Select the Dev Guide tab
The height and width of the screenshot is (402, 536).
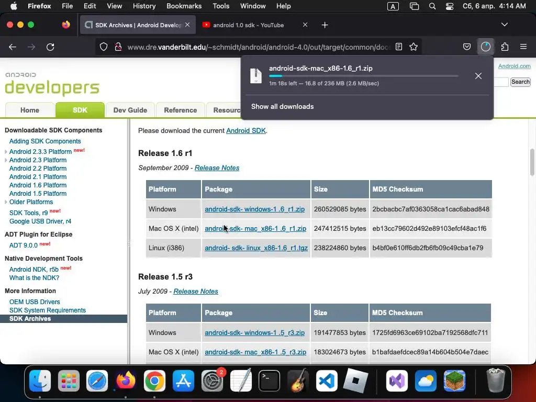pyautogui.click(x=130, y=110)
